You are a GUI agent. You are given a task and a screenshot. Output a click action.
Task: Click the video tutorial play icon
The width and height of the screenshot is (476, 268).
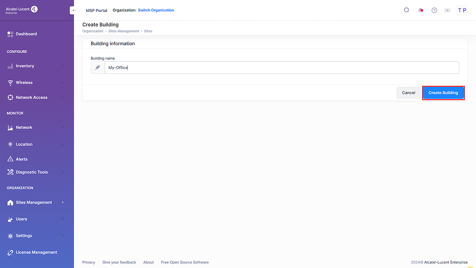(x=447, y=10)
